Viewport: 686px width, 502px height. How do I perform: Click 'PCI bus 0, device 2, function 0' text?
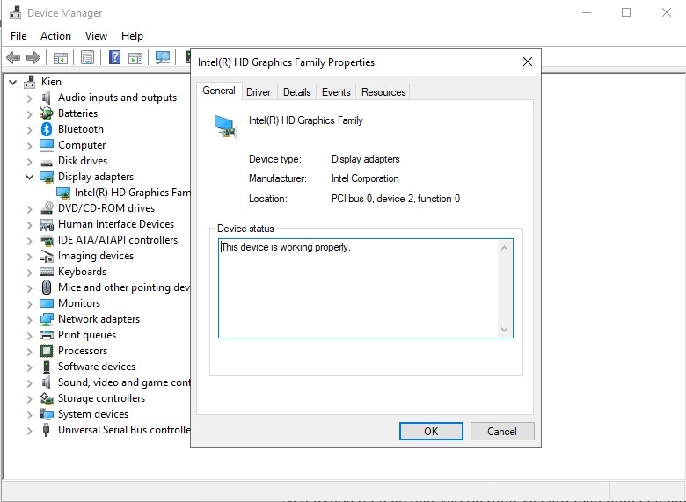click(x=396, y=199)
